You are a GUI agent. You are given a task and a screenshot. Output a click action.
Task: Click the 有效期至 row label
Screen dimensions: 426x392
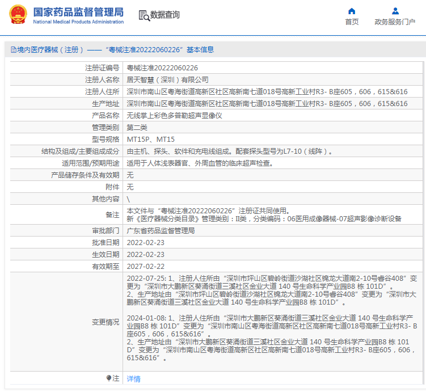click(106, 267)
